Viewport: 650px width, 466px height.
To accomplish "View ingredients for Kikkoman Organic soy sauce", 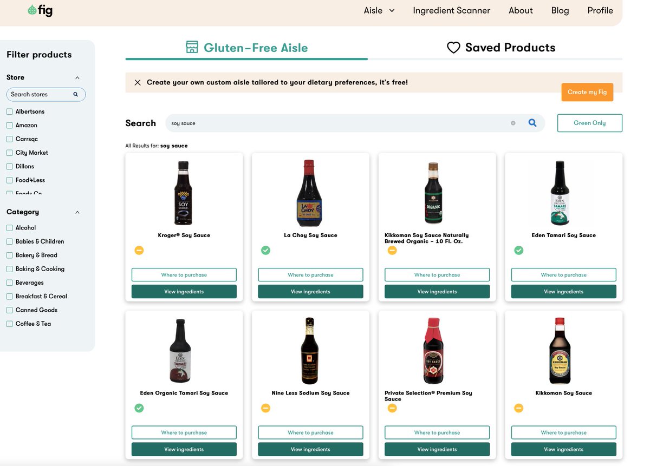I will pyautogui.click(x=437, y=292).
